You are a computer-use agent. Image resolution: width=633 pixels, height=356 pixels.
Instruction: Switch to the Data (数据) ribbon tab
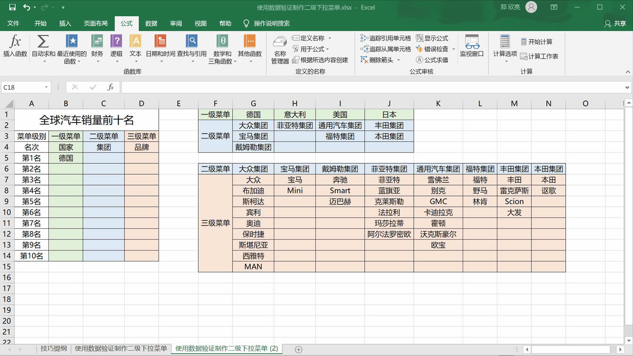coord(151,23)
